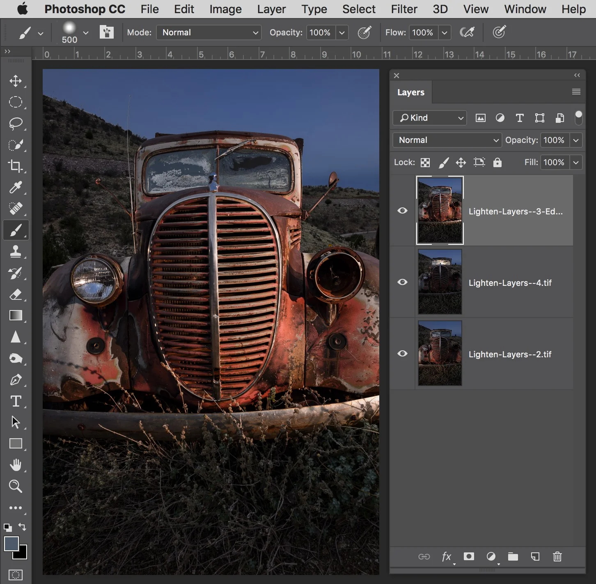Select the Pen tool
Screen dimensions: 596x584
click(x=16, y=380)
